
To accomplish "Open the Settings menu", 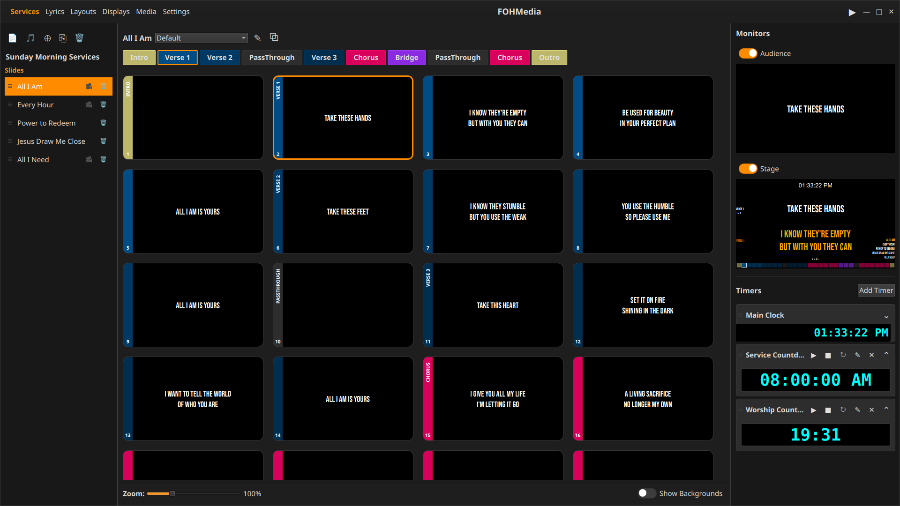I will pyautogui.click(x=176, y=12).
